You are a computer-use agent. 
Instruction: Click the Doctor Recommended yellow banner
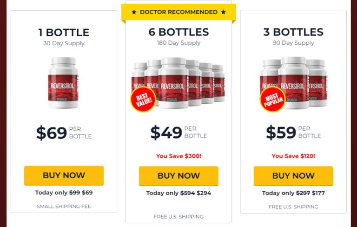click(x=178, y=12)
